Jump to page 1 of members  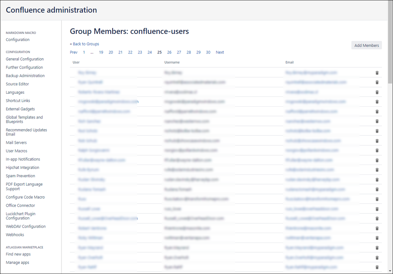pyautogui.click(x=84, y=52)
